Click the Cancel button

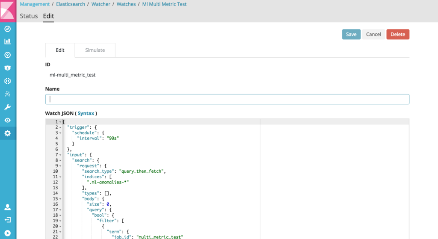coord(373,34)
